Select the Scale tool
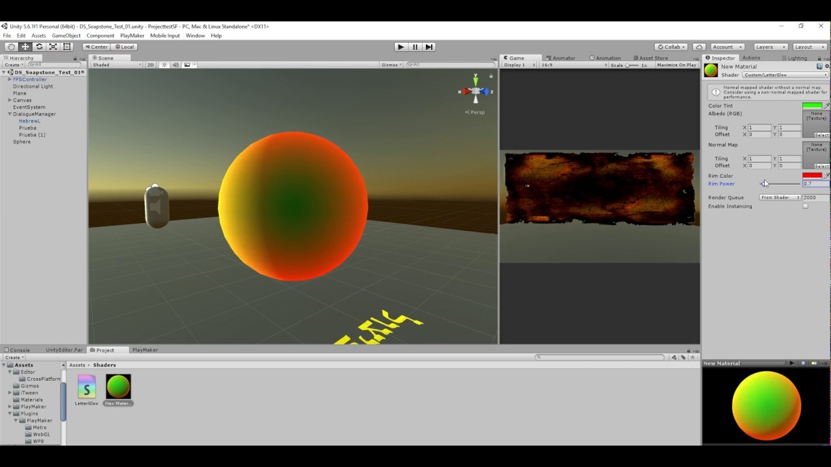Screen dimensions: 831x467 pyautogui.click(x=53, y=47)
